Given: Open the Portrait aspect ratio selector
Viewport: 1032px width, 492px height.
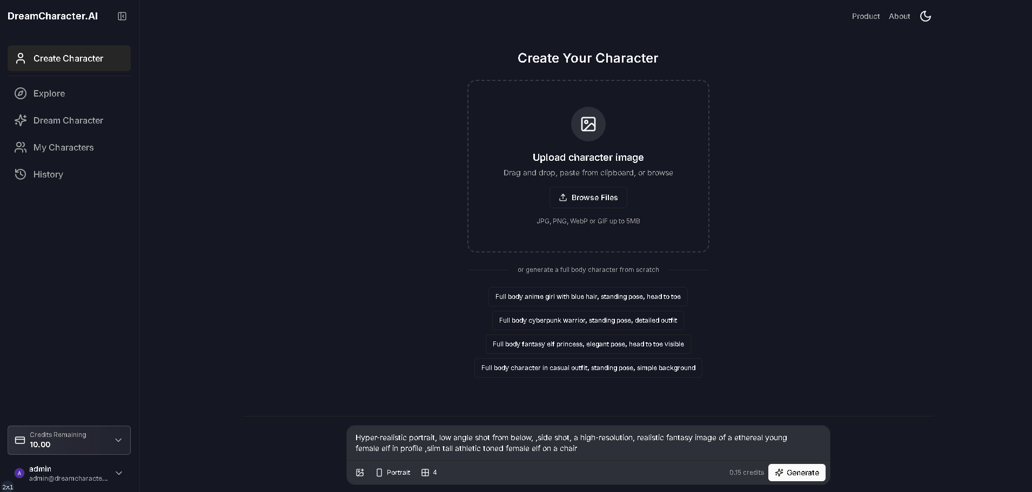Looking at the screenshot, I should tap(393, 473).
